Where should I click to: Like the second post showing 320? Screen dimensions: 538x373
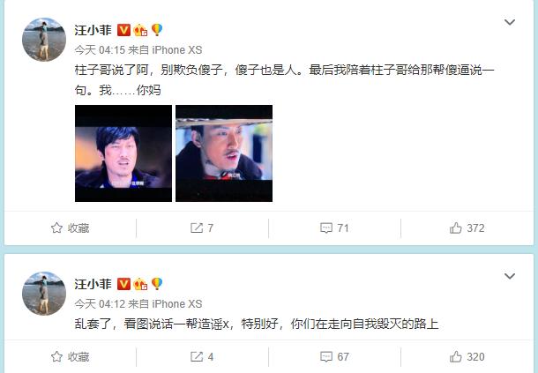point(467,357)
